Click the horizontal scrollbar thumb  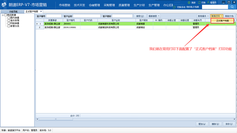[55, 119]
